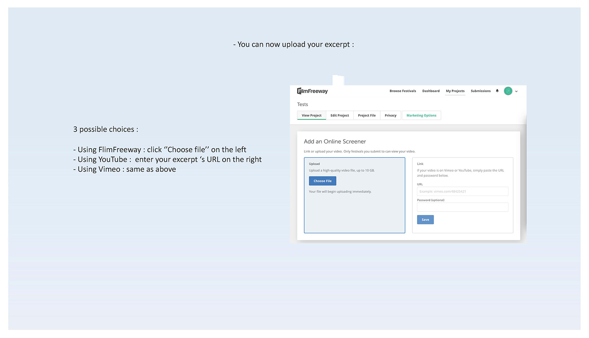The height and width of the screenshot is (338, 589).
Task: Click the Tests project title
Action: (303, 104)
